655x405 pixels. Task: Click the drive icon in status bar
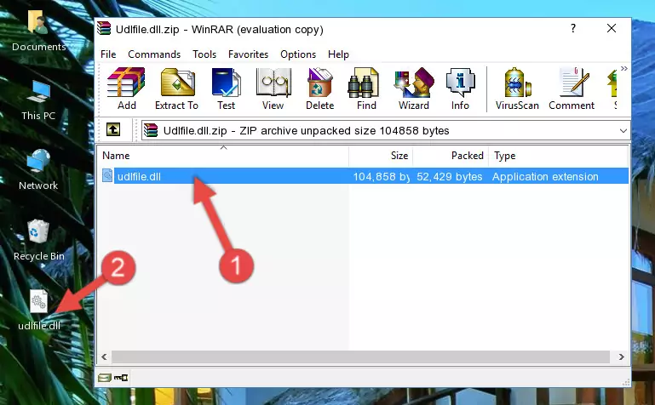[x=105, y=378]
